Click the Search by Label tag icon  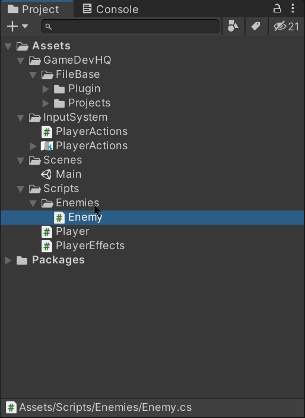256,26
